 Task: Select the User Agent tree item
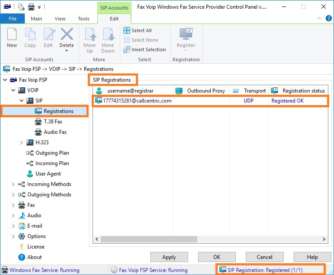44,174
